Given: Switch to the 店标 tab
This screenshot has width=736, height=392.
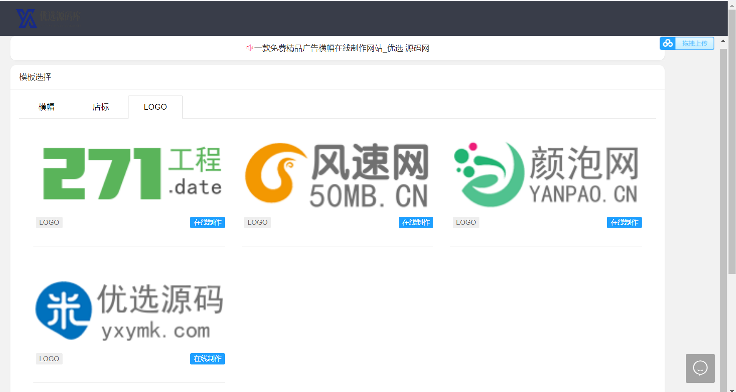Looking at the screenshot, I should pos(101,107).
